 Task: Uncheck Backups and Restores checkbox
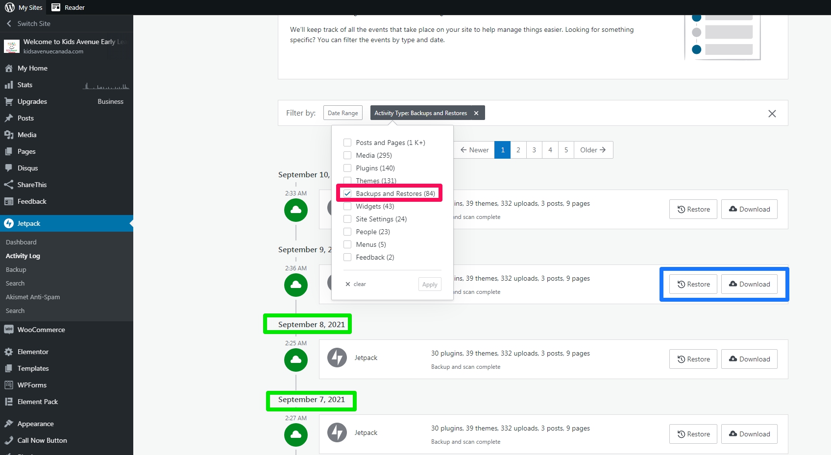(347, 193)
